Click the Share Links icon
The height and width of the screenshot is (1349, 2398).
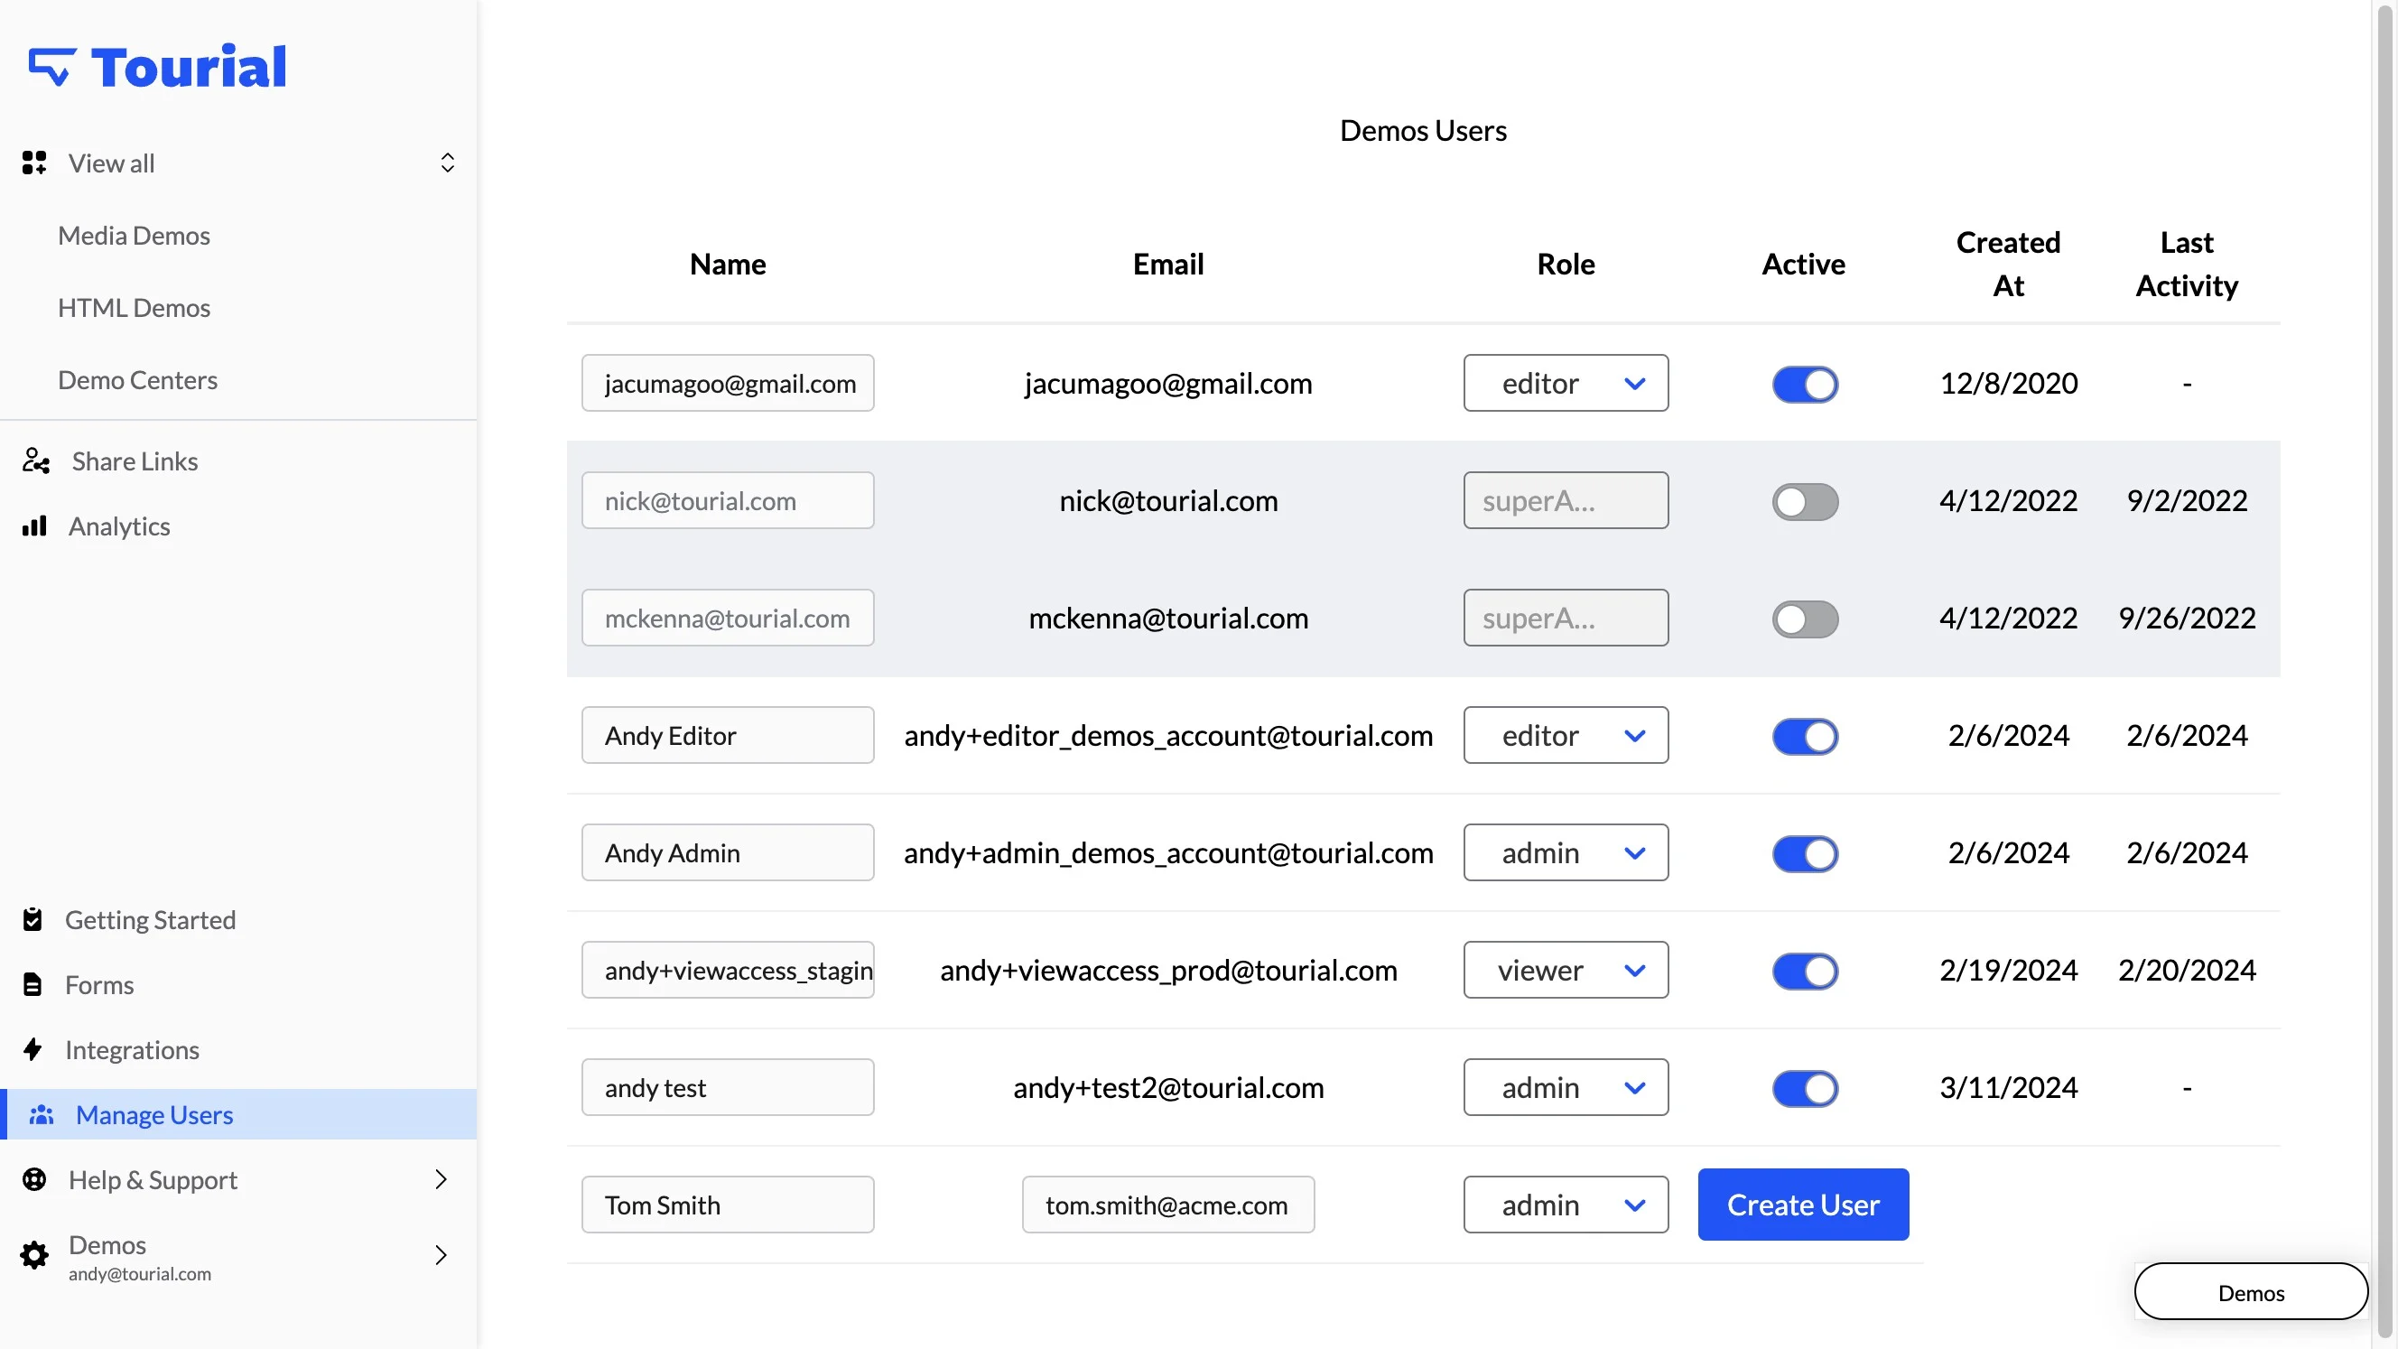click(x=36, y=461)
